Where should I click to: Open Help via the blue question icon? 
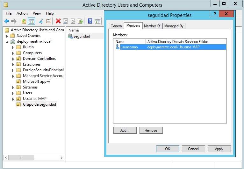(x=90, y=21)
